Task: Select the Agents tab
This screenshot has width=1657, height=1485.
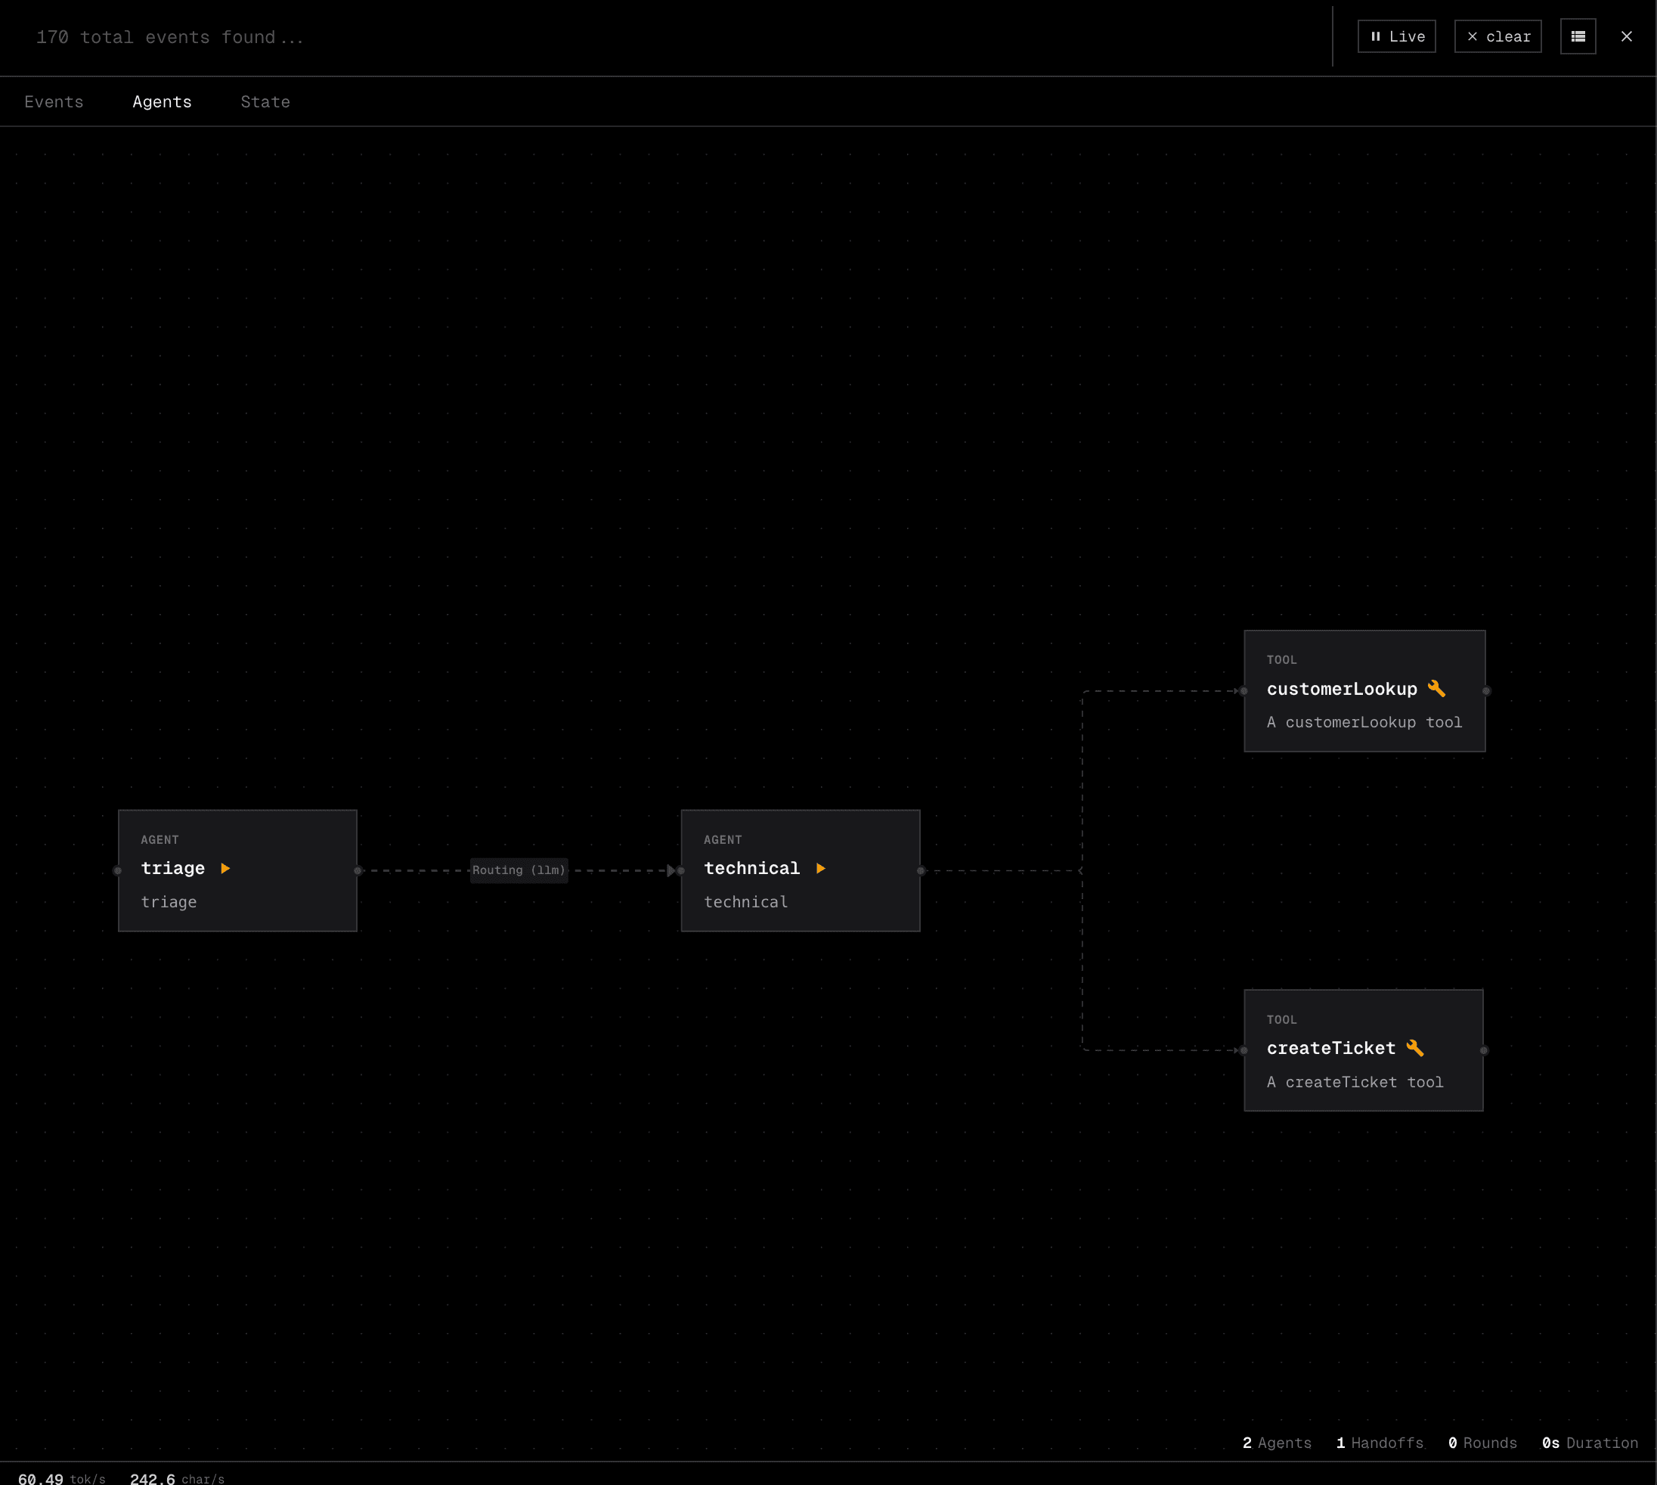Action: pyautogui.click(x=162, y=101)
